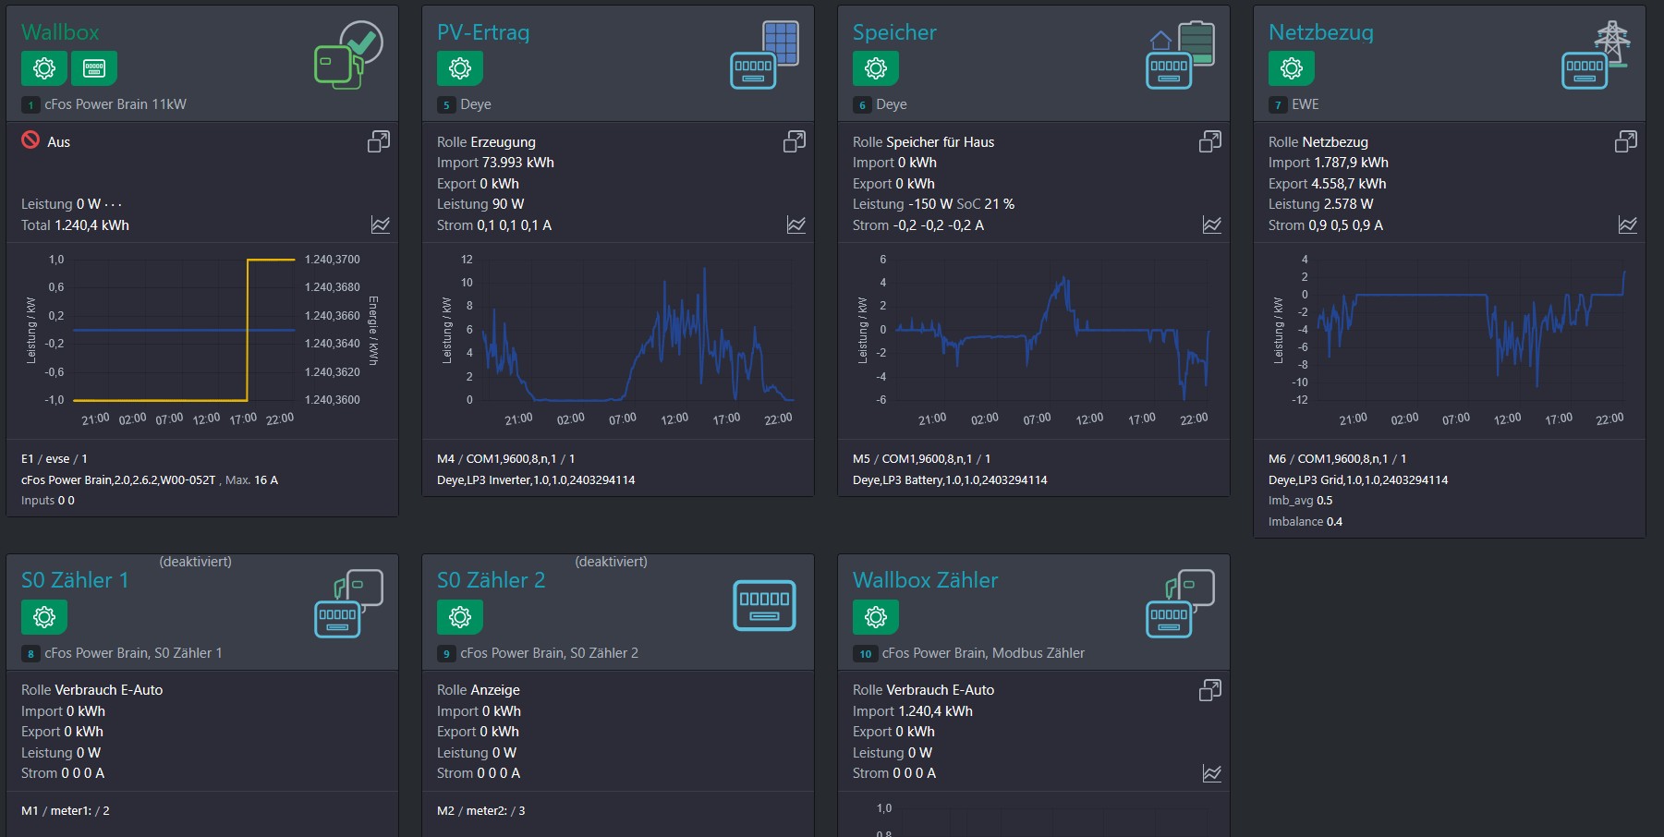Click 'Deye,LP3 Grid' device string

click(1358, 480)
